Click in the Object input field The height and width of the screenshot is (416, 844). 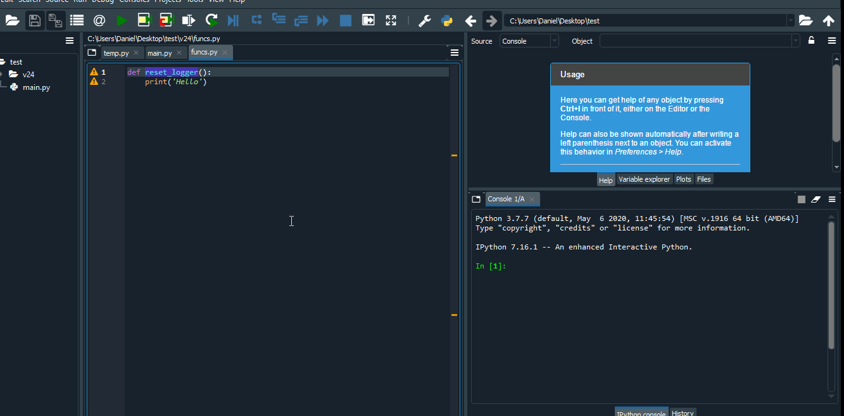[695, 41]
